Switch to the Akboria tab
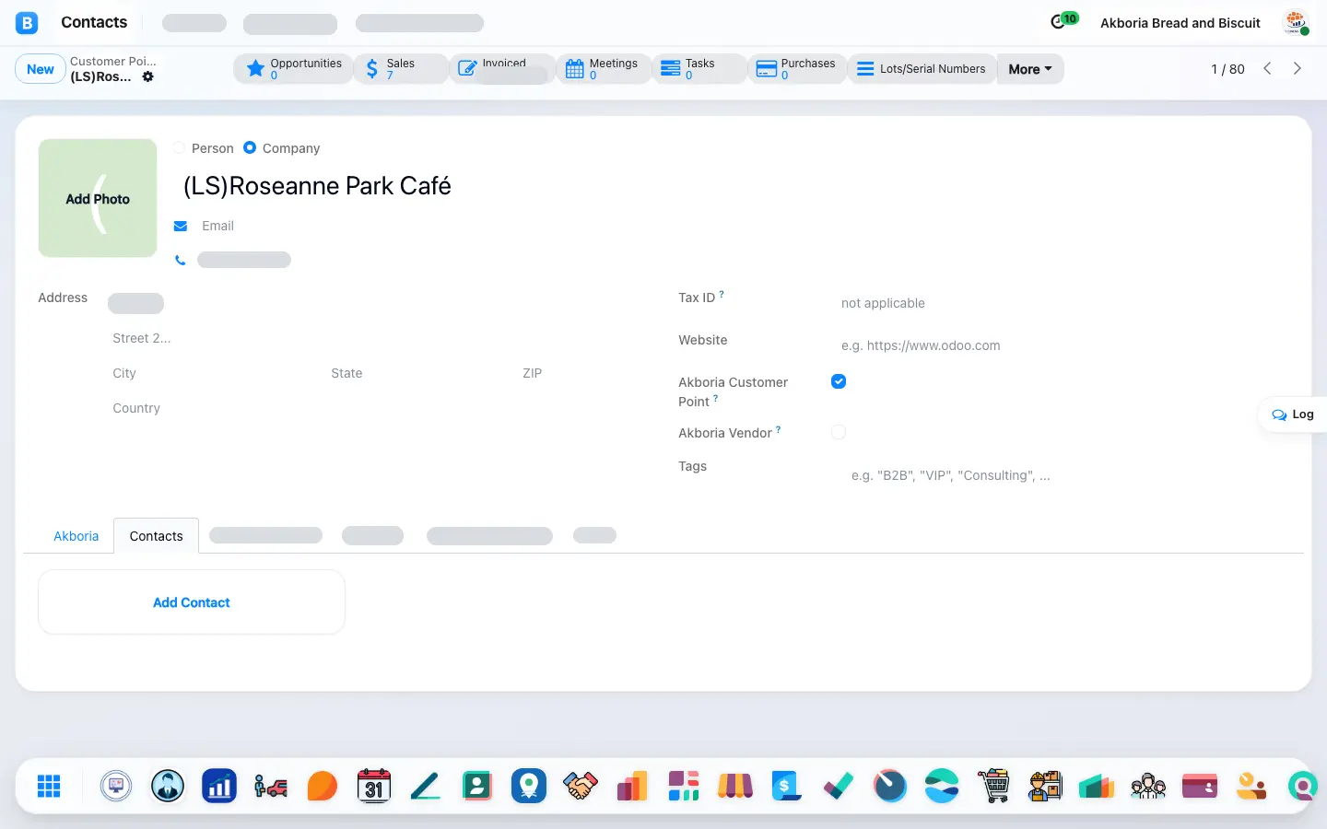Screen dimensions: 1327x829 76,536
